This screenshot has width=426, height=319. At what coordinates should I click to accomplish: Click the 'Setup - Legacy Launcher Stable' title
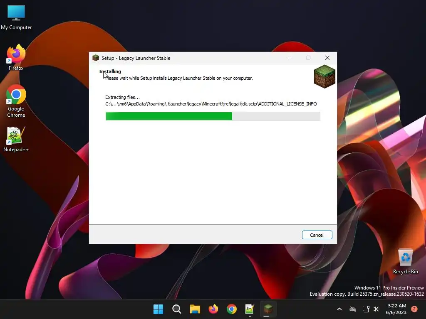point(136,58)
